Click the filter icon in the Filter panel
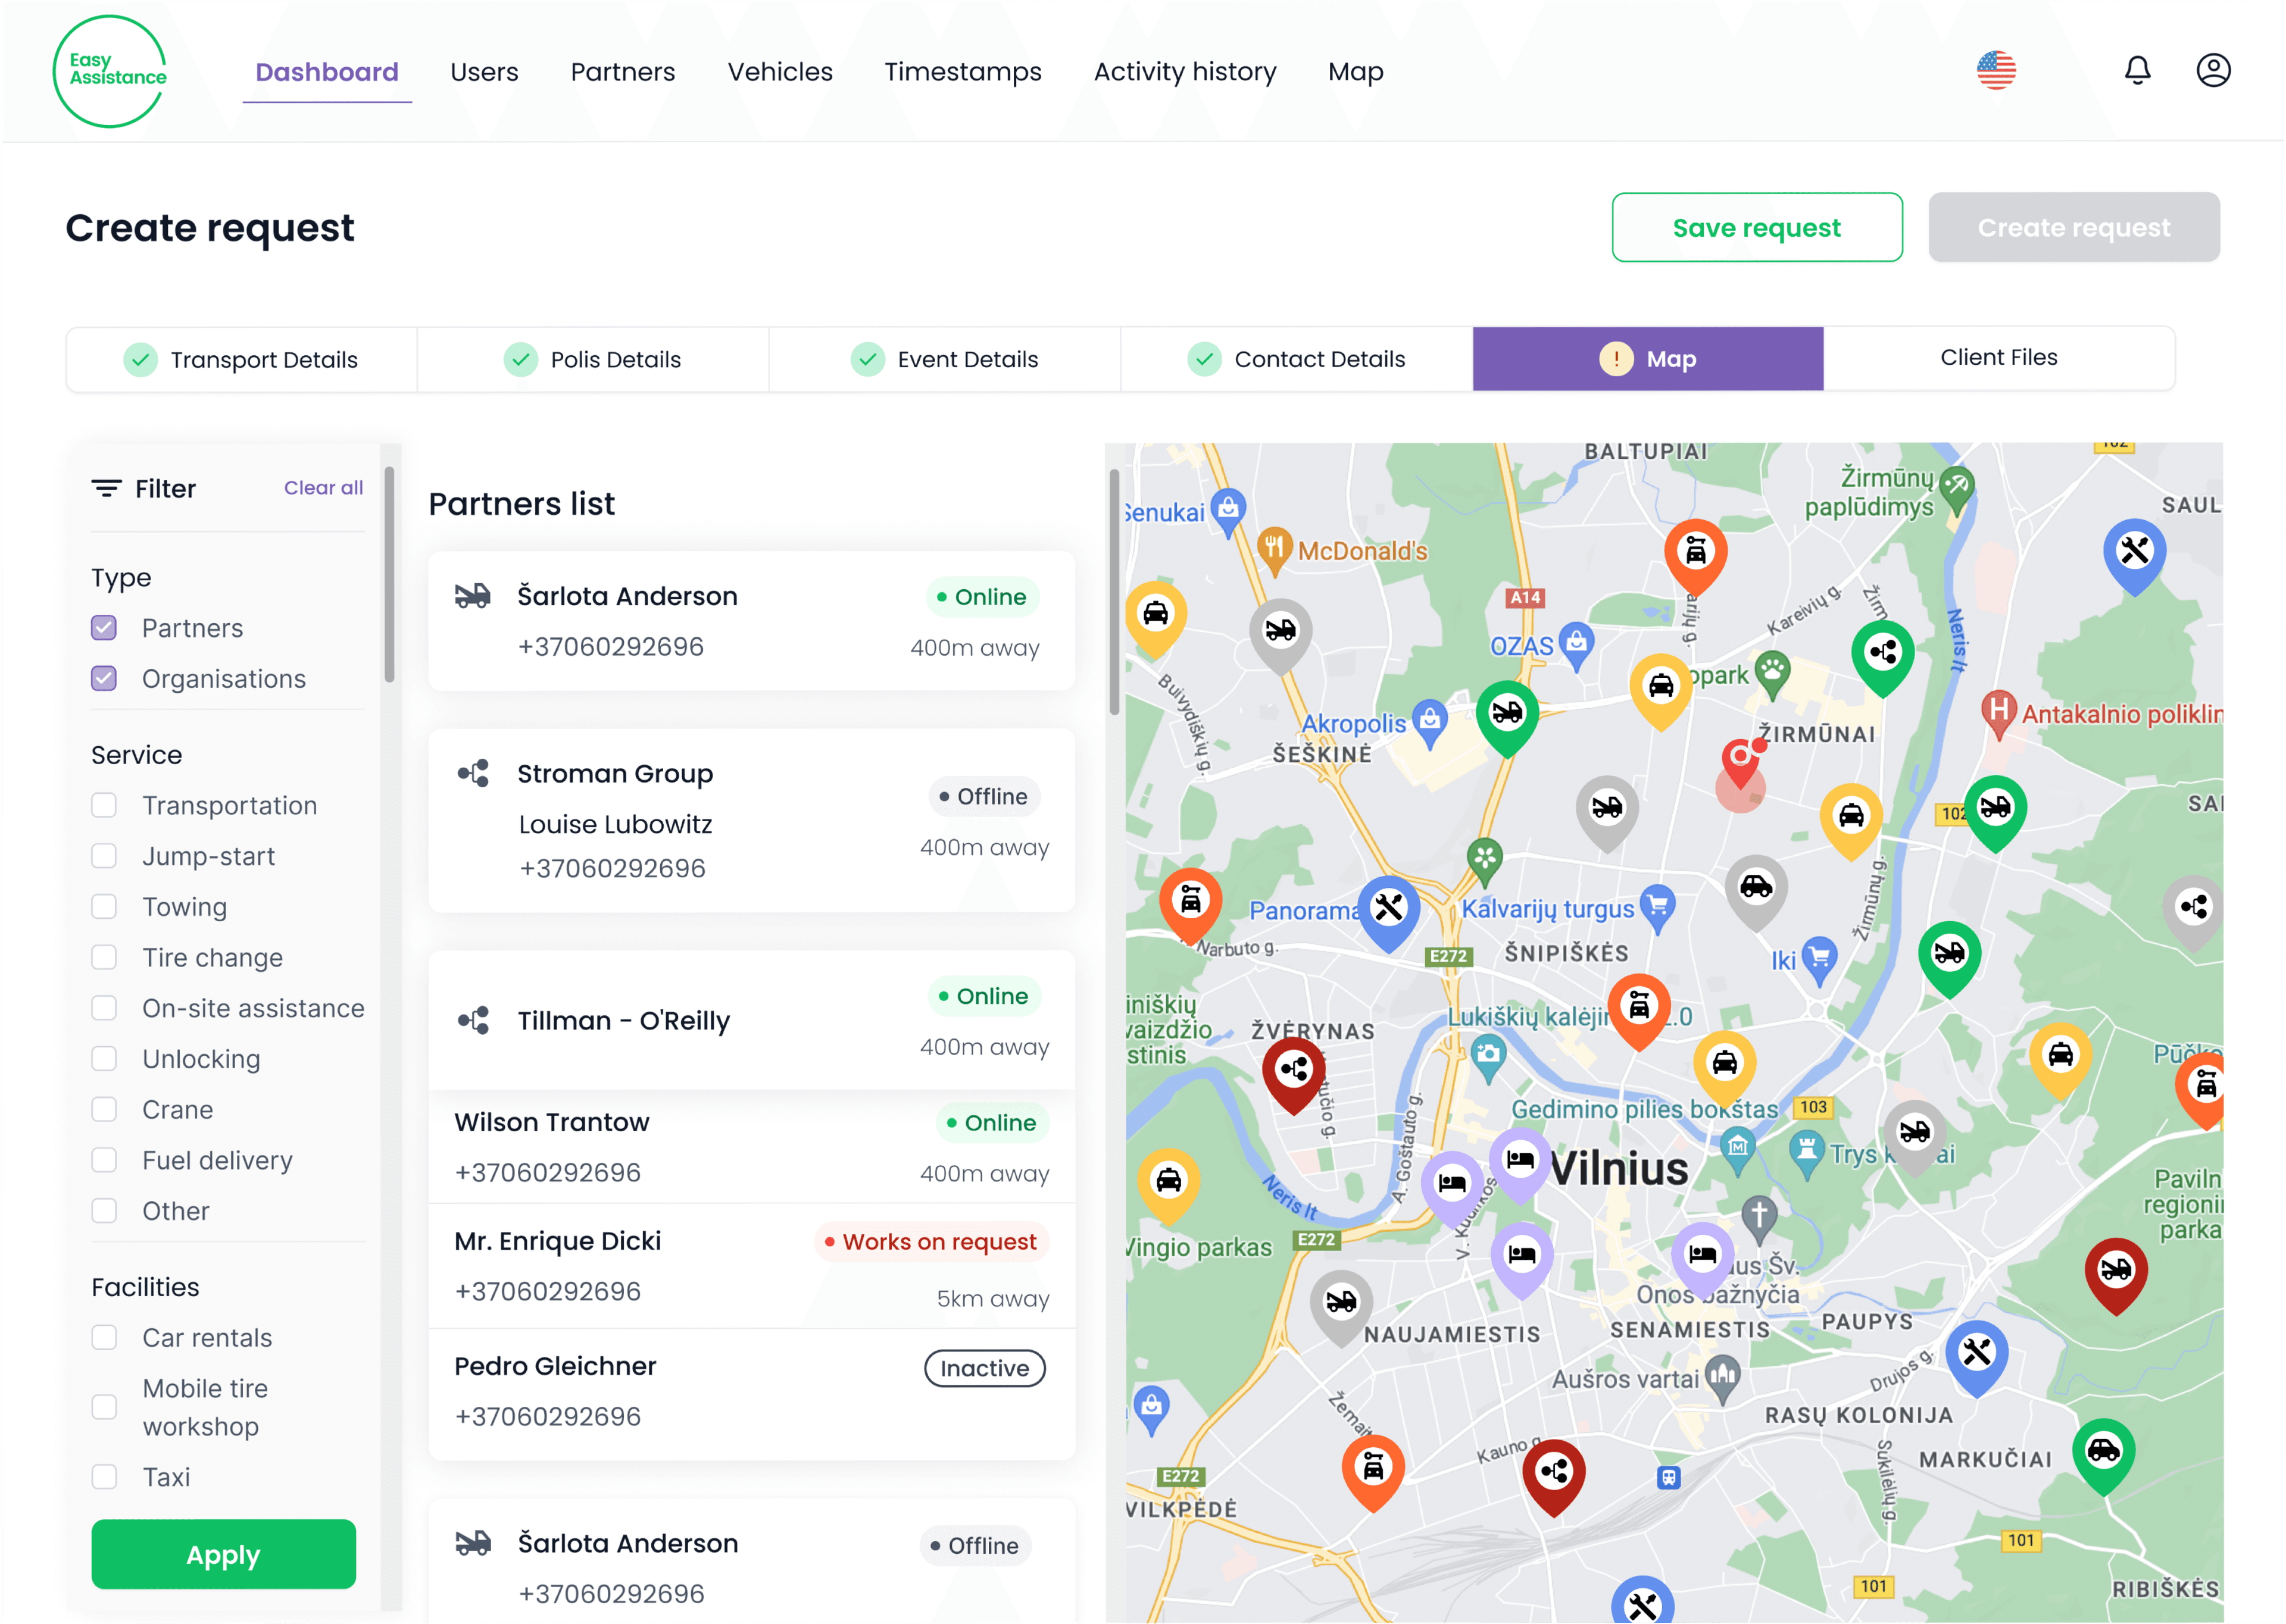 108,488
